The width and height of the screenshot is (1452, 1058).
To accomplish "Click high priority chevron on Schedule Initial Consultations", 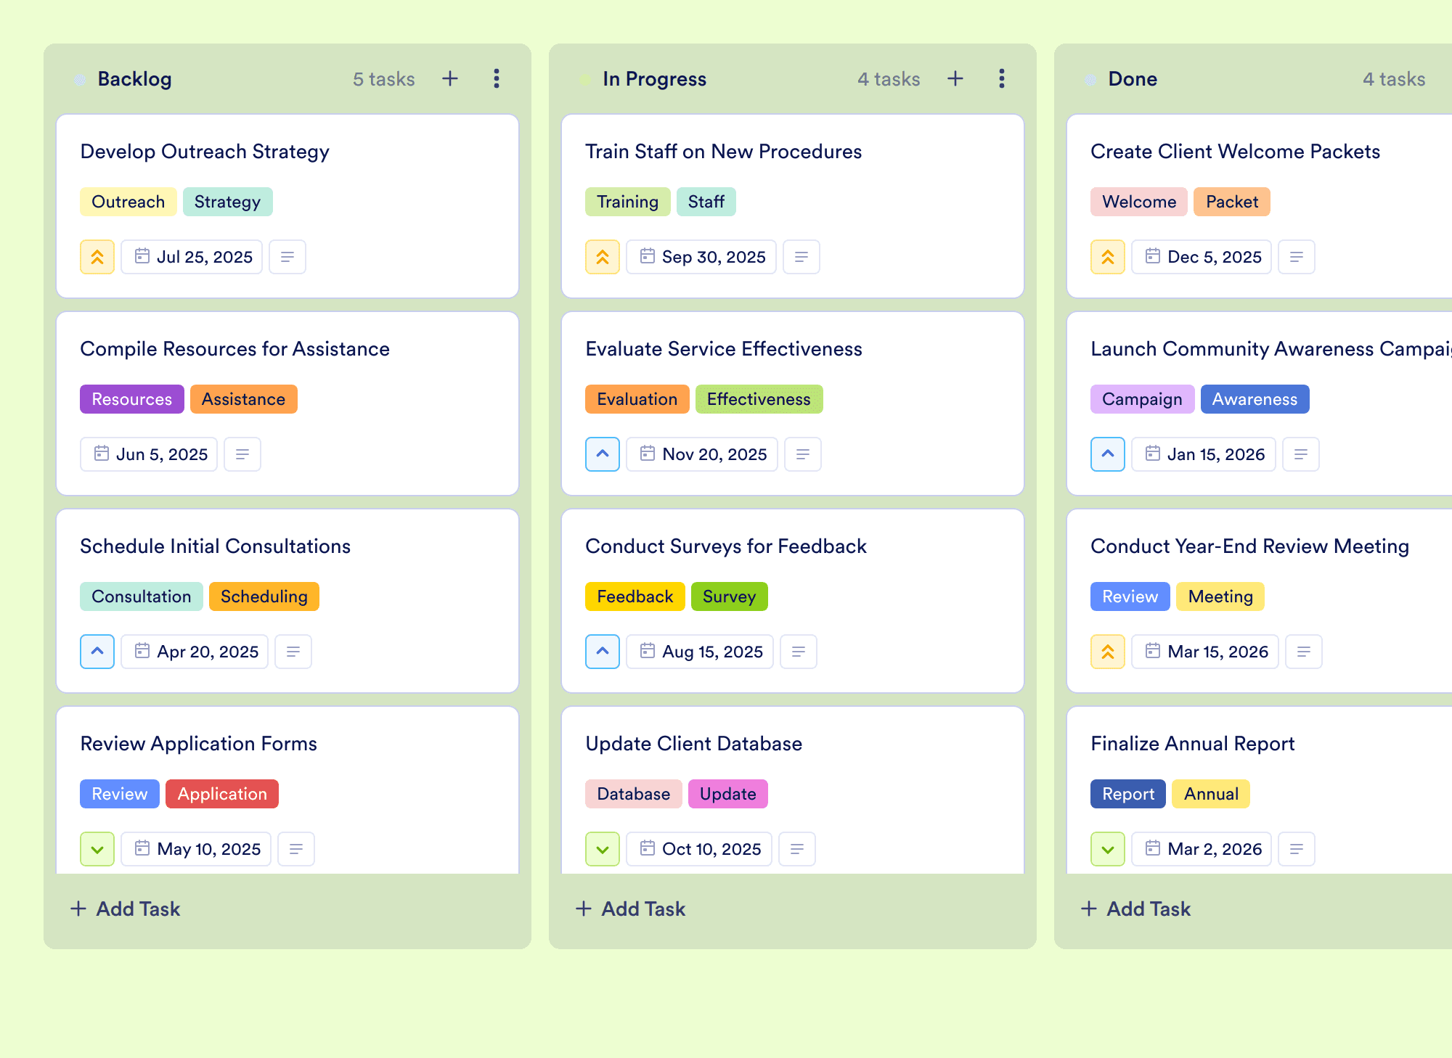I will click(x=97, y=652).
